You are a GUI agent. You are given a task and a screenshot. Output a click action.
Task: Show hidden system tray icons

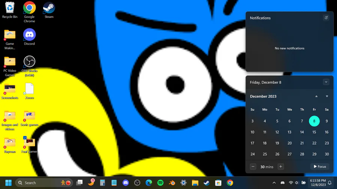(274, 183)
